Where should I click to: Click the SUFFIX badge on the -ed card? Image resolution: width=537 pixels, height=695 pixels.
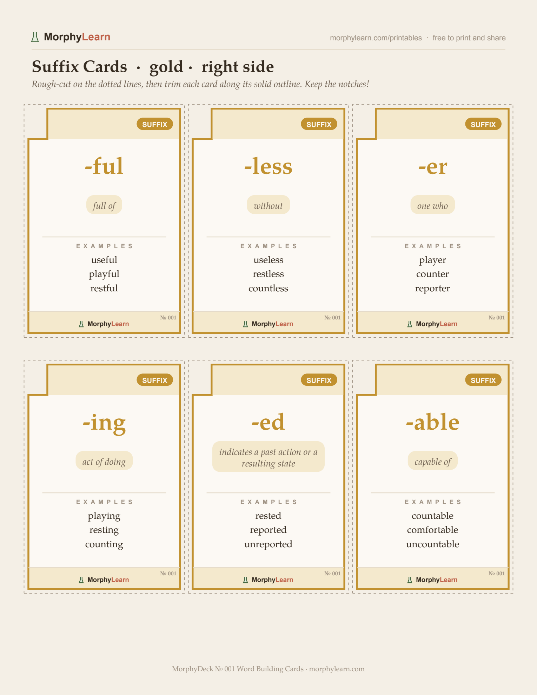click(319, 380)
